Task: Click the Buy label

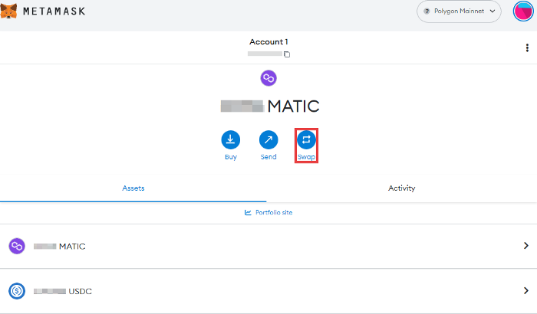Action: [230, 157]
